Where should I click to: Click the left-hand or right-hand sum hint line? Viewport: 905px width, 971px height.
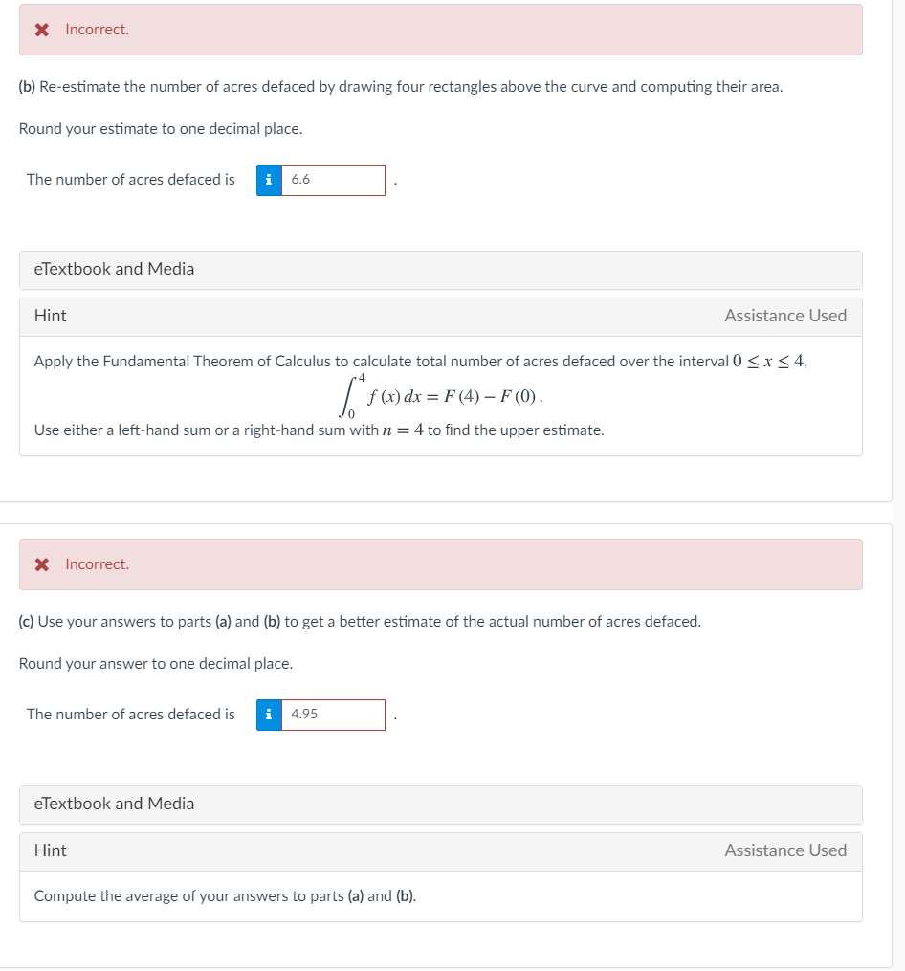point(319,430)
